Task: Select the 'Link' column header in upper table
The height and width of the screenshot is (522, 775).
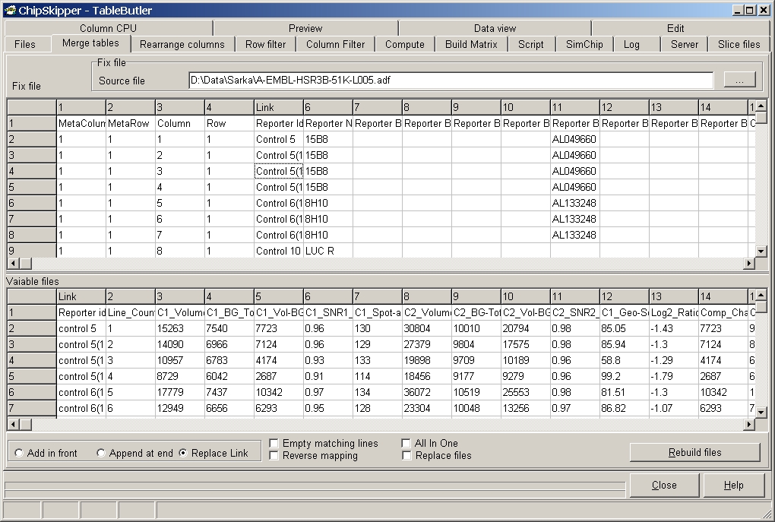Action: click(x=278, y=107)
